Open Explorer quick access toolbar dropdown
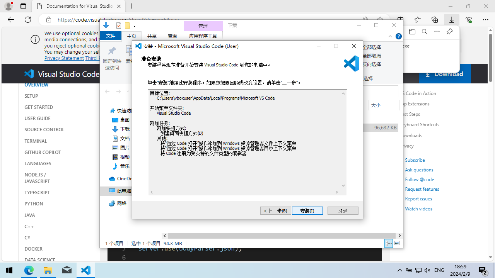The image size is (495, 278). pyautogui.click(x=134, y=25)
